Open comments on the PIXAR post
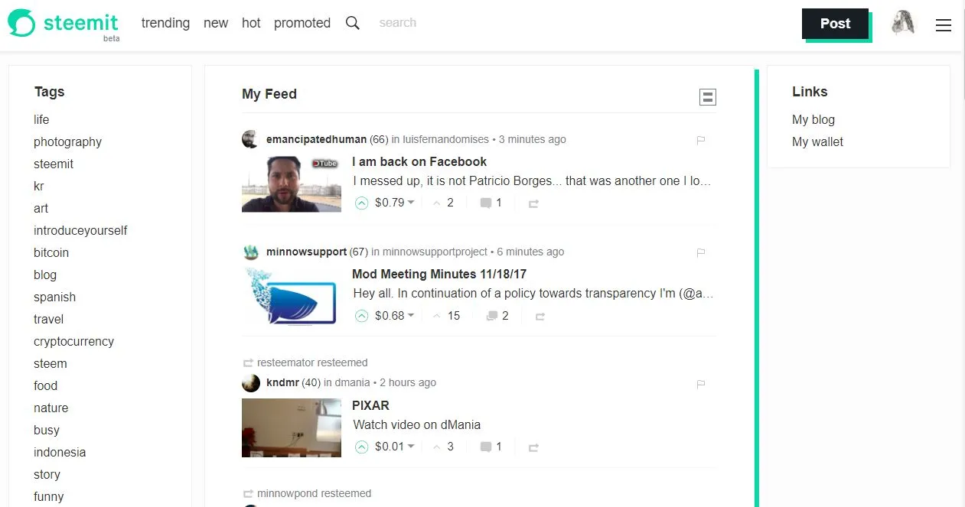The image size is (965, 507). (x=491, y=447)
